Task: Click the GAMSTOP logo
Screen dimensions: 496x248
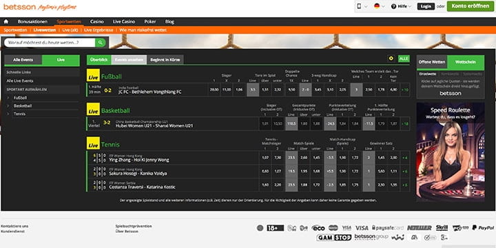Action: coord(334,237)
